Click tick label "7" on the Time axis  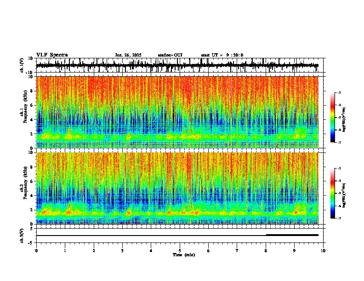point(237,251)
